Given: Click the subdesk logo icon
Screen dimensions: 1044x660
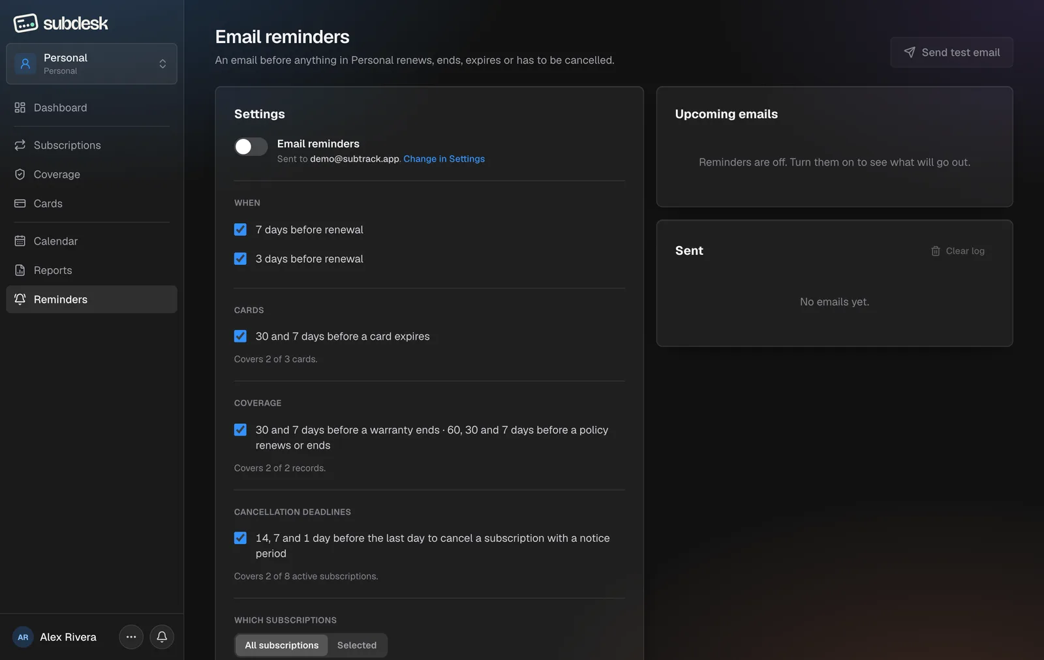Looking at the screenshot, I should (x=25, y=23).
